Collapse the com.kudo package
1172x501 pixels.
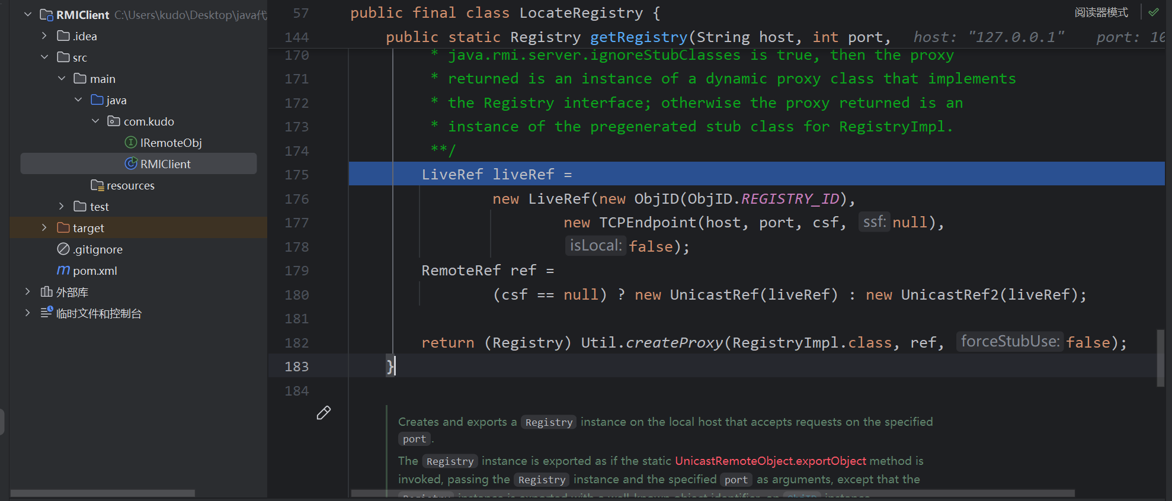[x=95, y=121]
